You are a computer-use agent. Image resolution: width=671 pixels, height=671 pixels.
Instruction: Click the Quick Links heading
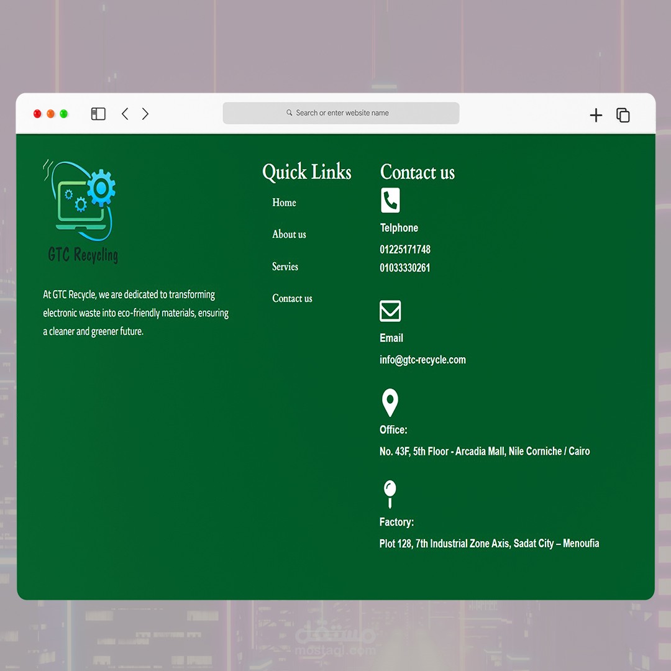(307, 172)
